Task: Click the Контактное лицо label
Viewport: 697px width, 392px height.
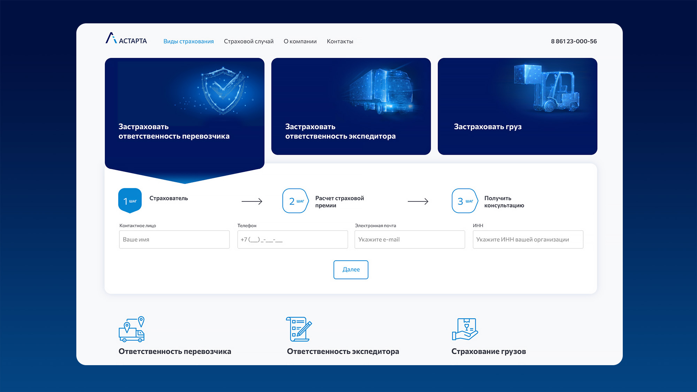Action: (x=138, y=225)
